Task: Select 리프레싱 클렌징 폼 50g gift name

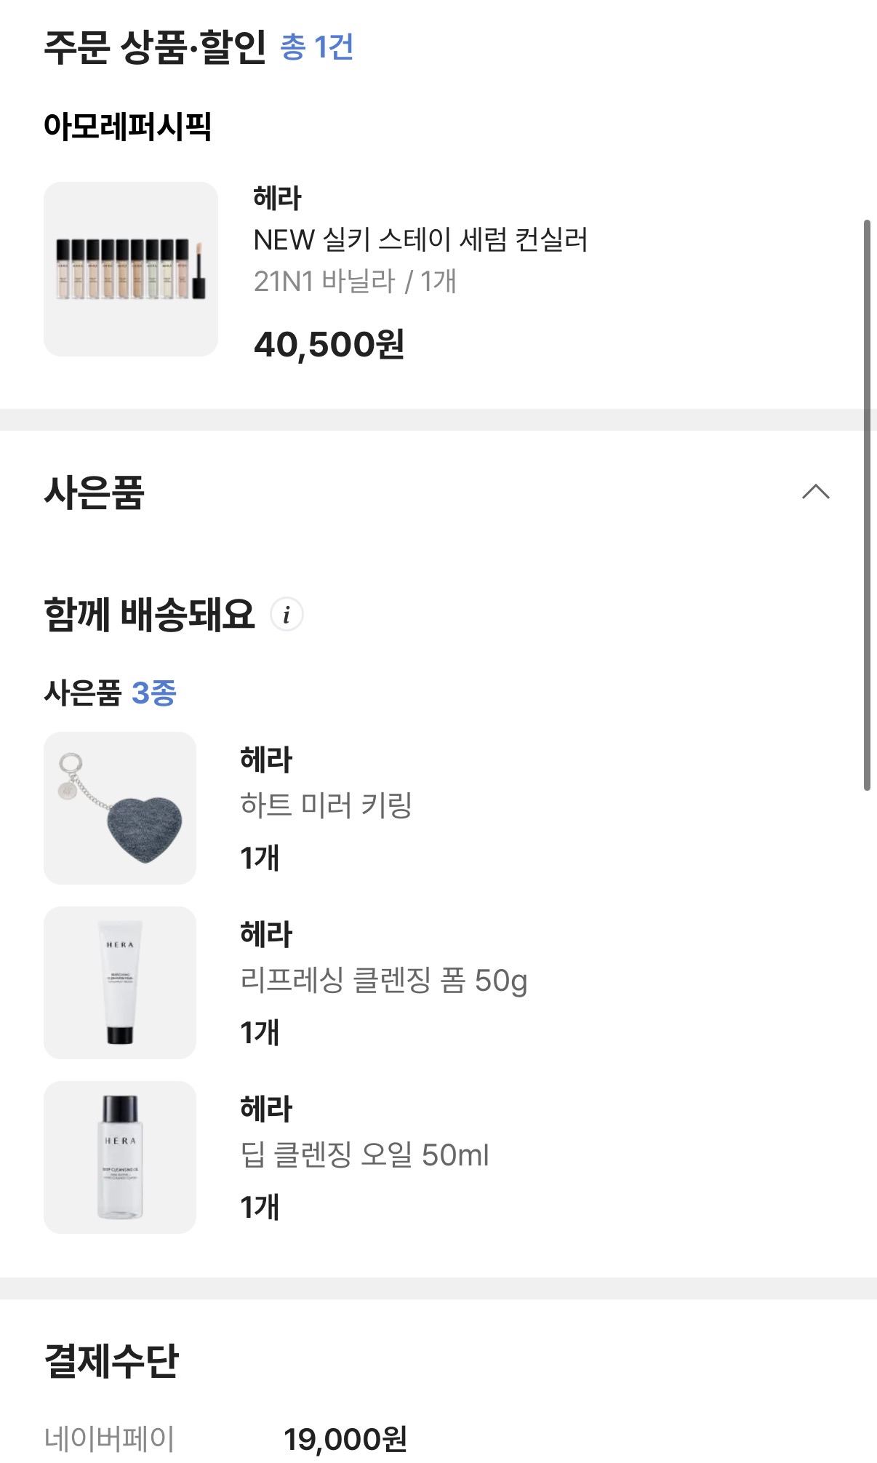Action: [383, 980]
